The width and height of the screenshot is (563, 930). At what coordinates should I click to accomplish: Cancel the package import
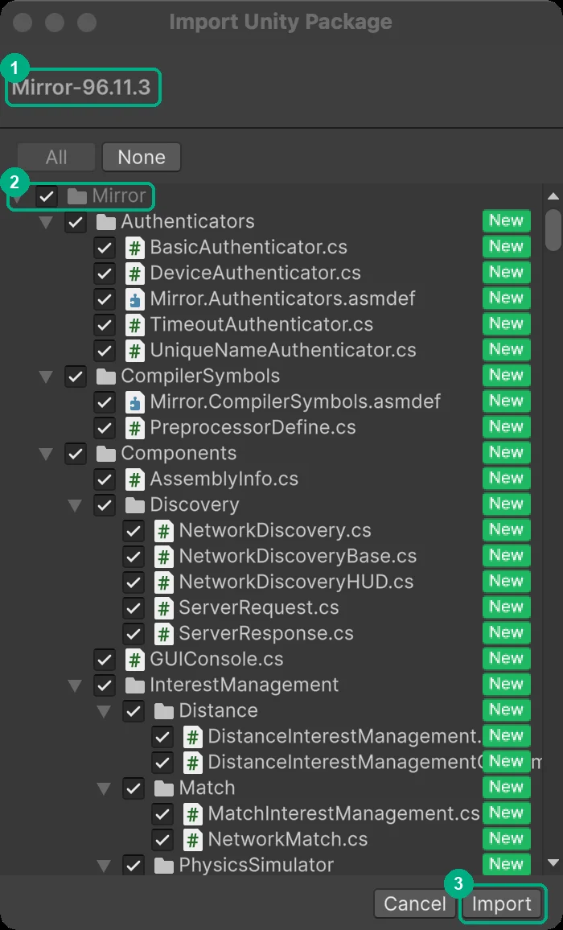pos(415,904)
